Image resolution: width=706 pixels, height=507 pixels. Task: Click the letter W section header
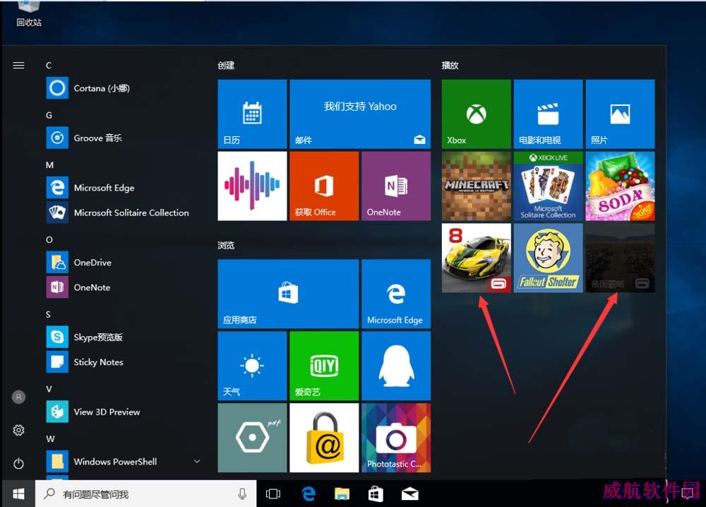[x=50, y=439]
